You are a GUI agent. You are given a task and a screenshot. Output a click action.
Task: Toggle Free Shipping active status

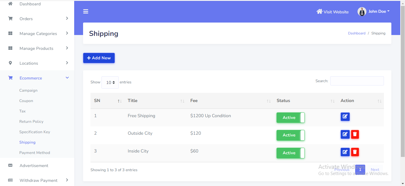click(x=290, y=117)
